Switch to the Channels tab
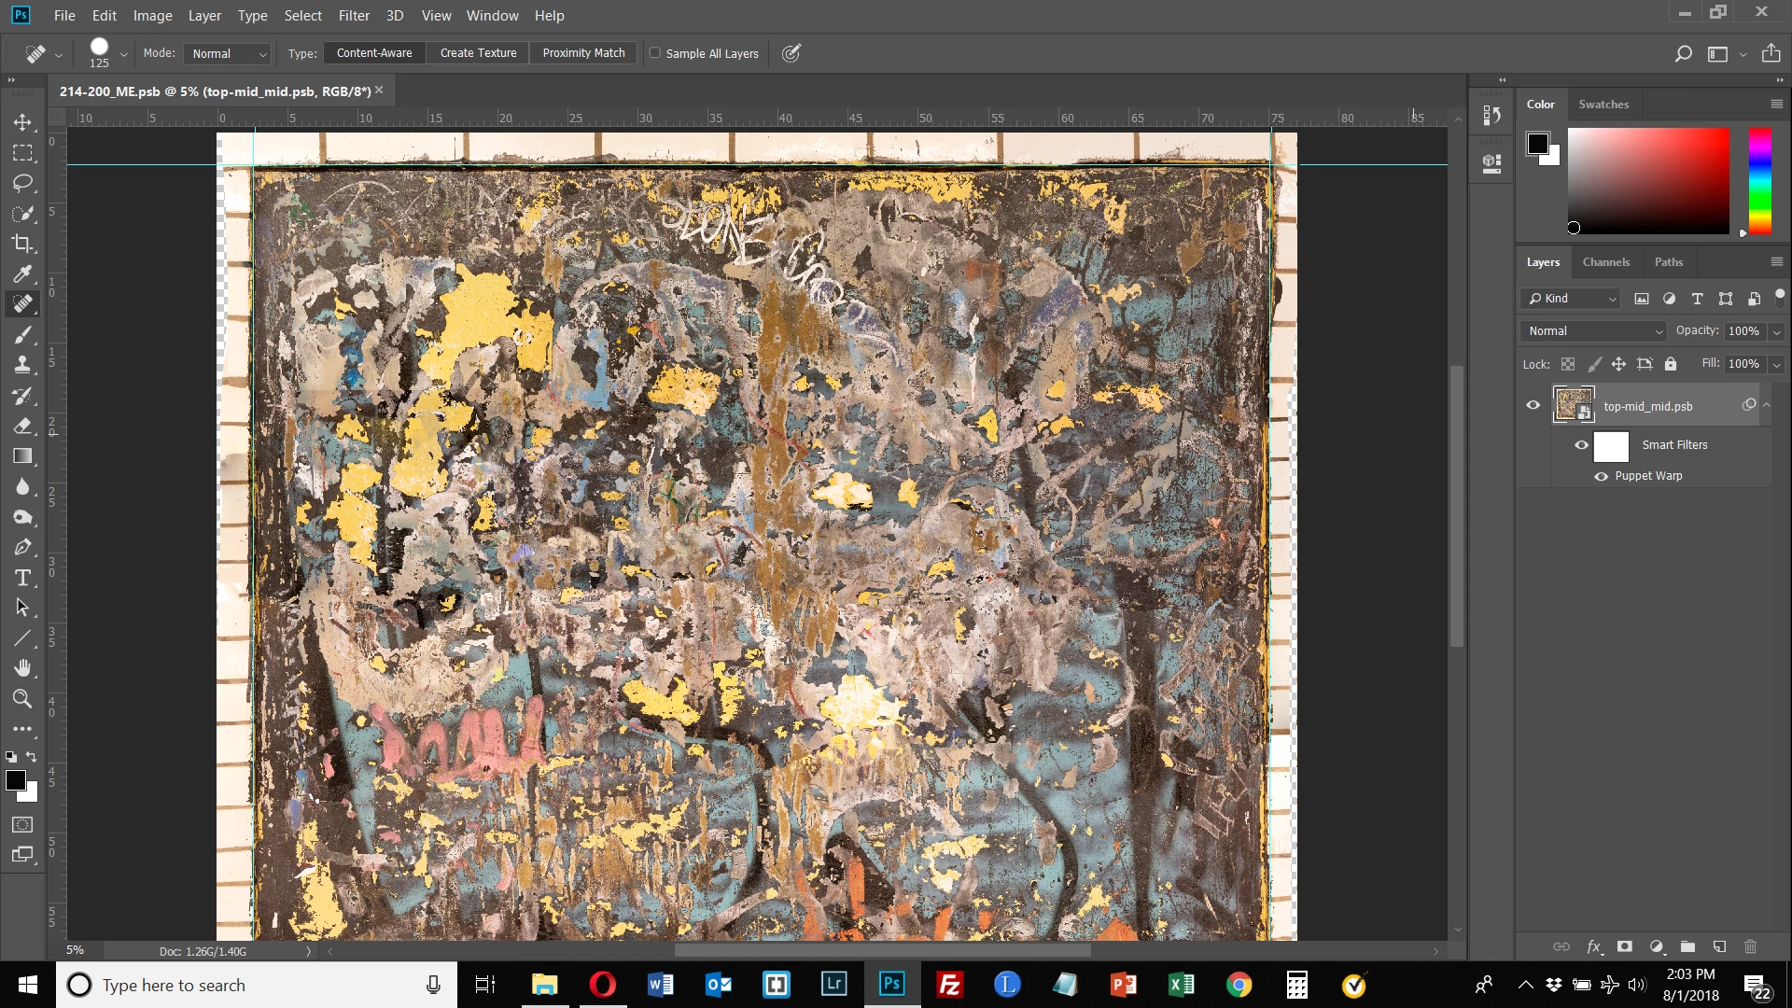Image resolution: width=1792 pixels, height=1008 pixels. coord(1605,262)
